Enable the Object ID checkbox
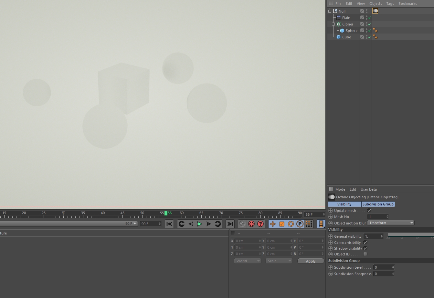 click(365, 254)
